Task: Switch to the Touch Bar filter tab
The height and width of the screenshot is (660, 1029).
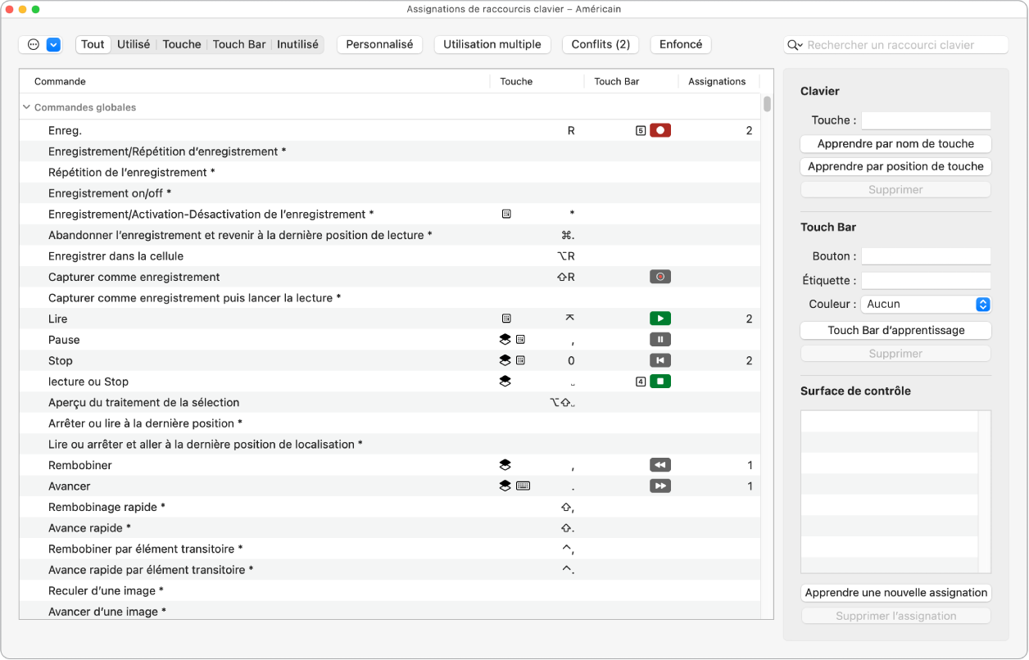Action: tap(239, 44)
